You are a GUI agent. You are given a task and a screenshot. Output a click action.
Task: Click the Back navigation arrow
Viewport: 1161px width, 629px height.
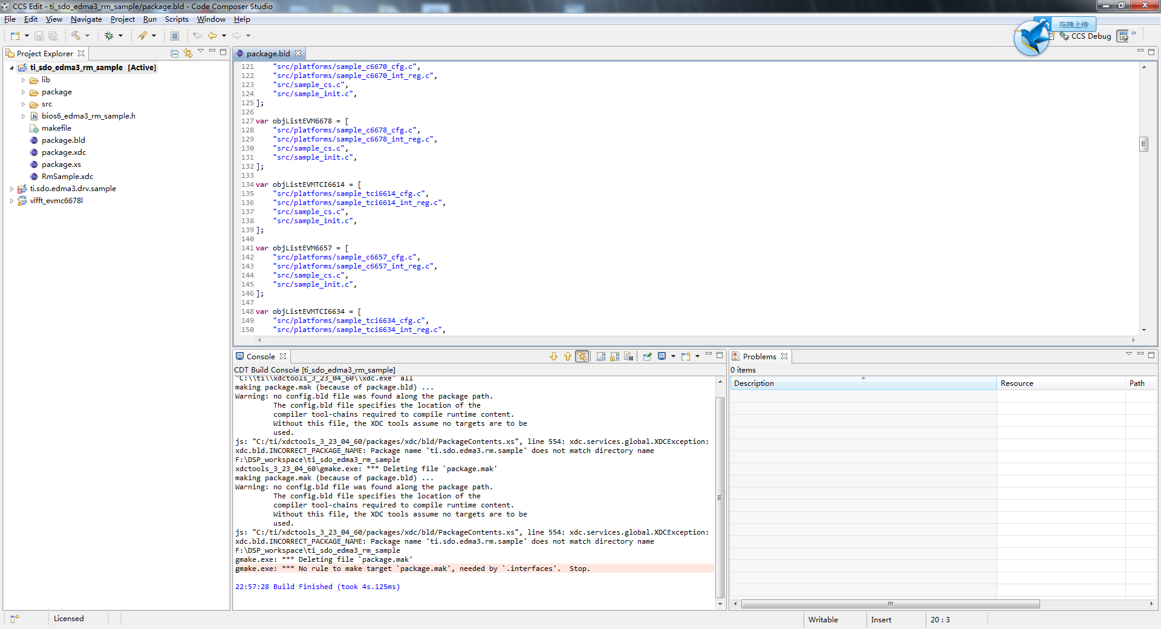[212, 36]
